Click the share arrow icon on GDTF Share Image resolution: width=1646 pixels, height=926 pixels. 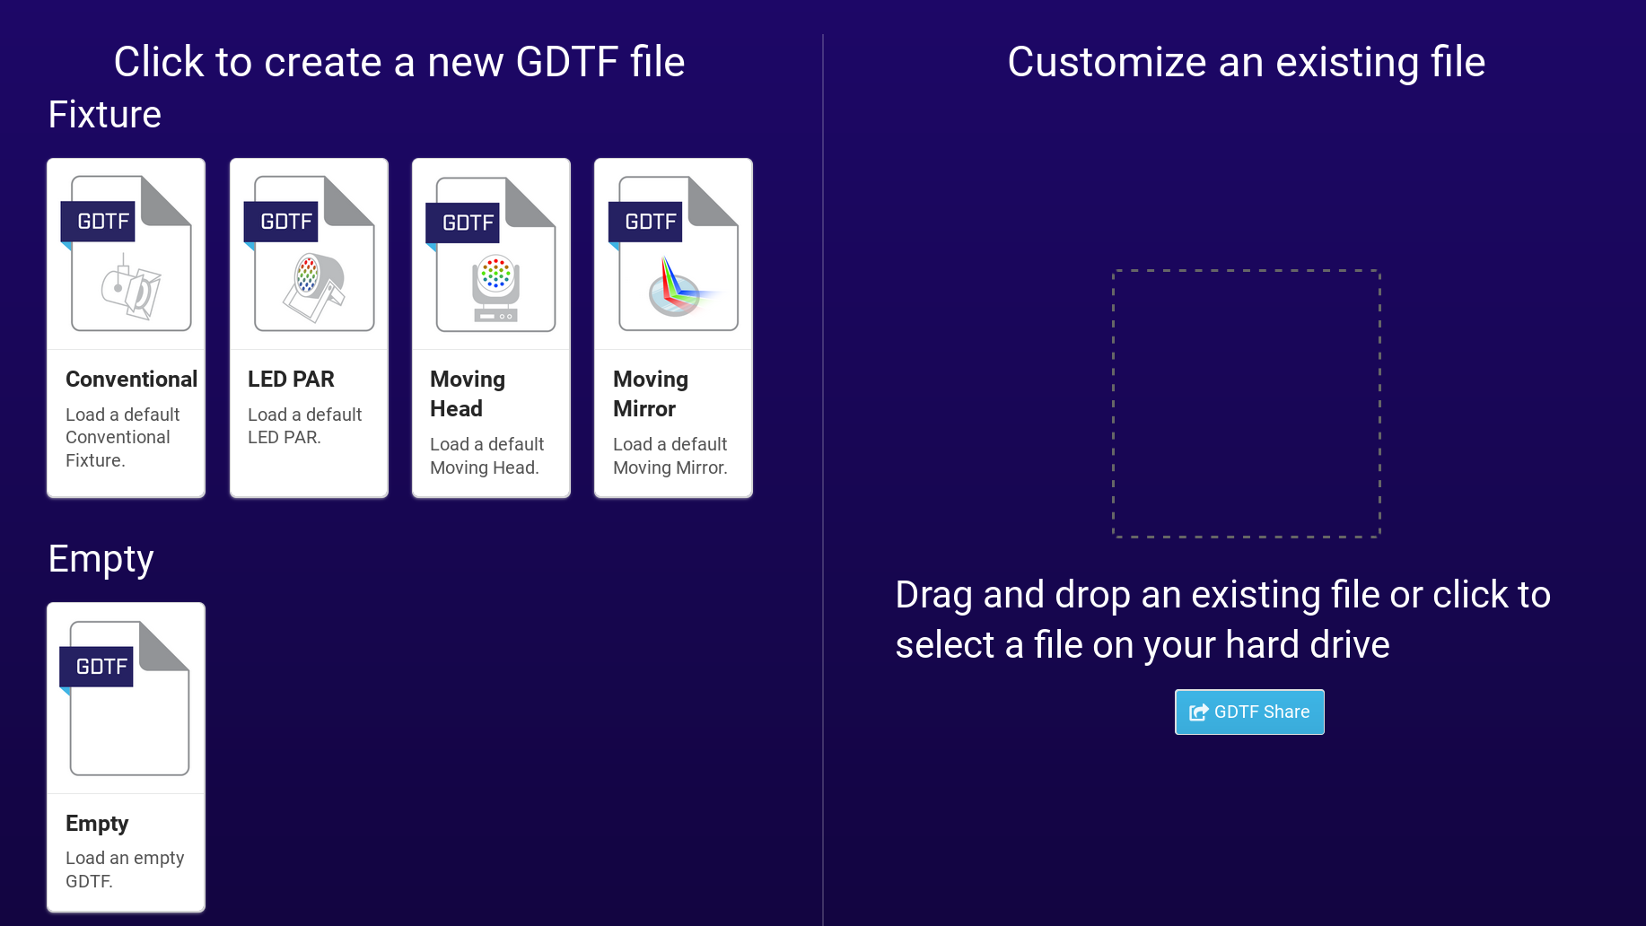(1199, 712)
